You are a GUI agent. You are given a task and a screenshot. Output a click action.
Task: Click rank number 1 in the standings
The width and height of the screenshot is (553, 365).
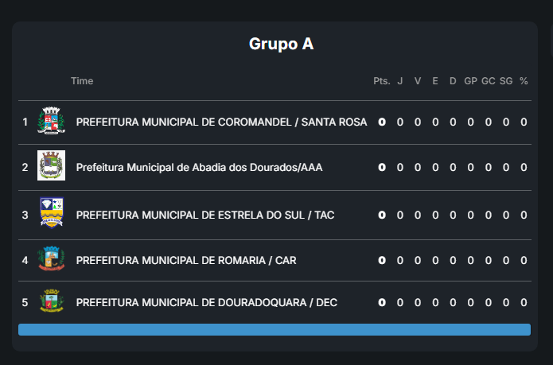point(25,122)
